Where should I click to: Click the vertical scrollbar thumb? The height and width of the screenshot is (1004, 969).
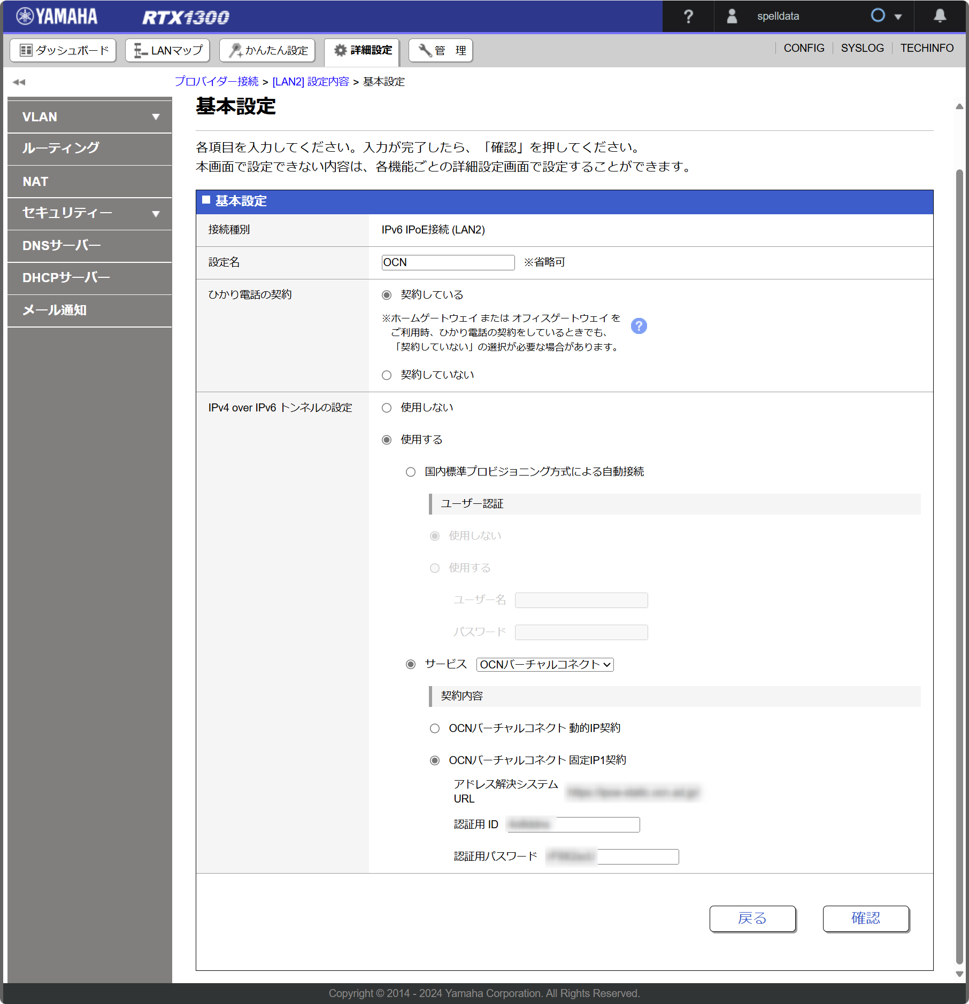pyautogui.click(x=959, y=567)
